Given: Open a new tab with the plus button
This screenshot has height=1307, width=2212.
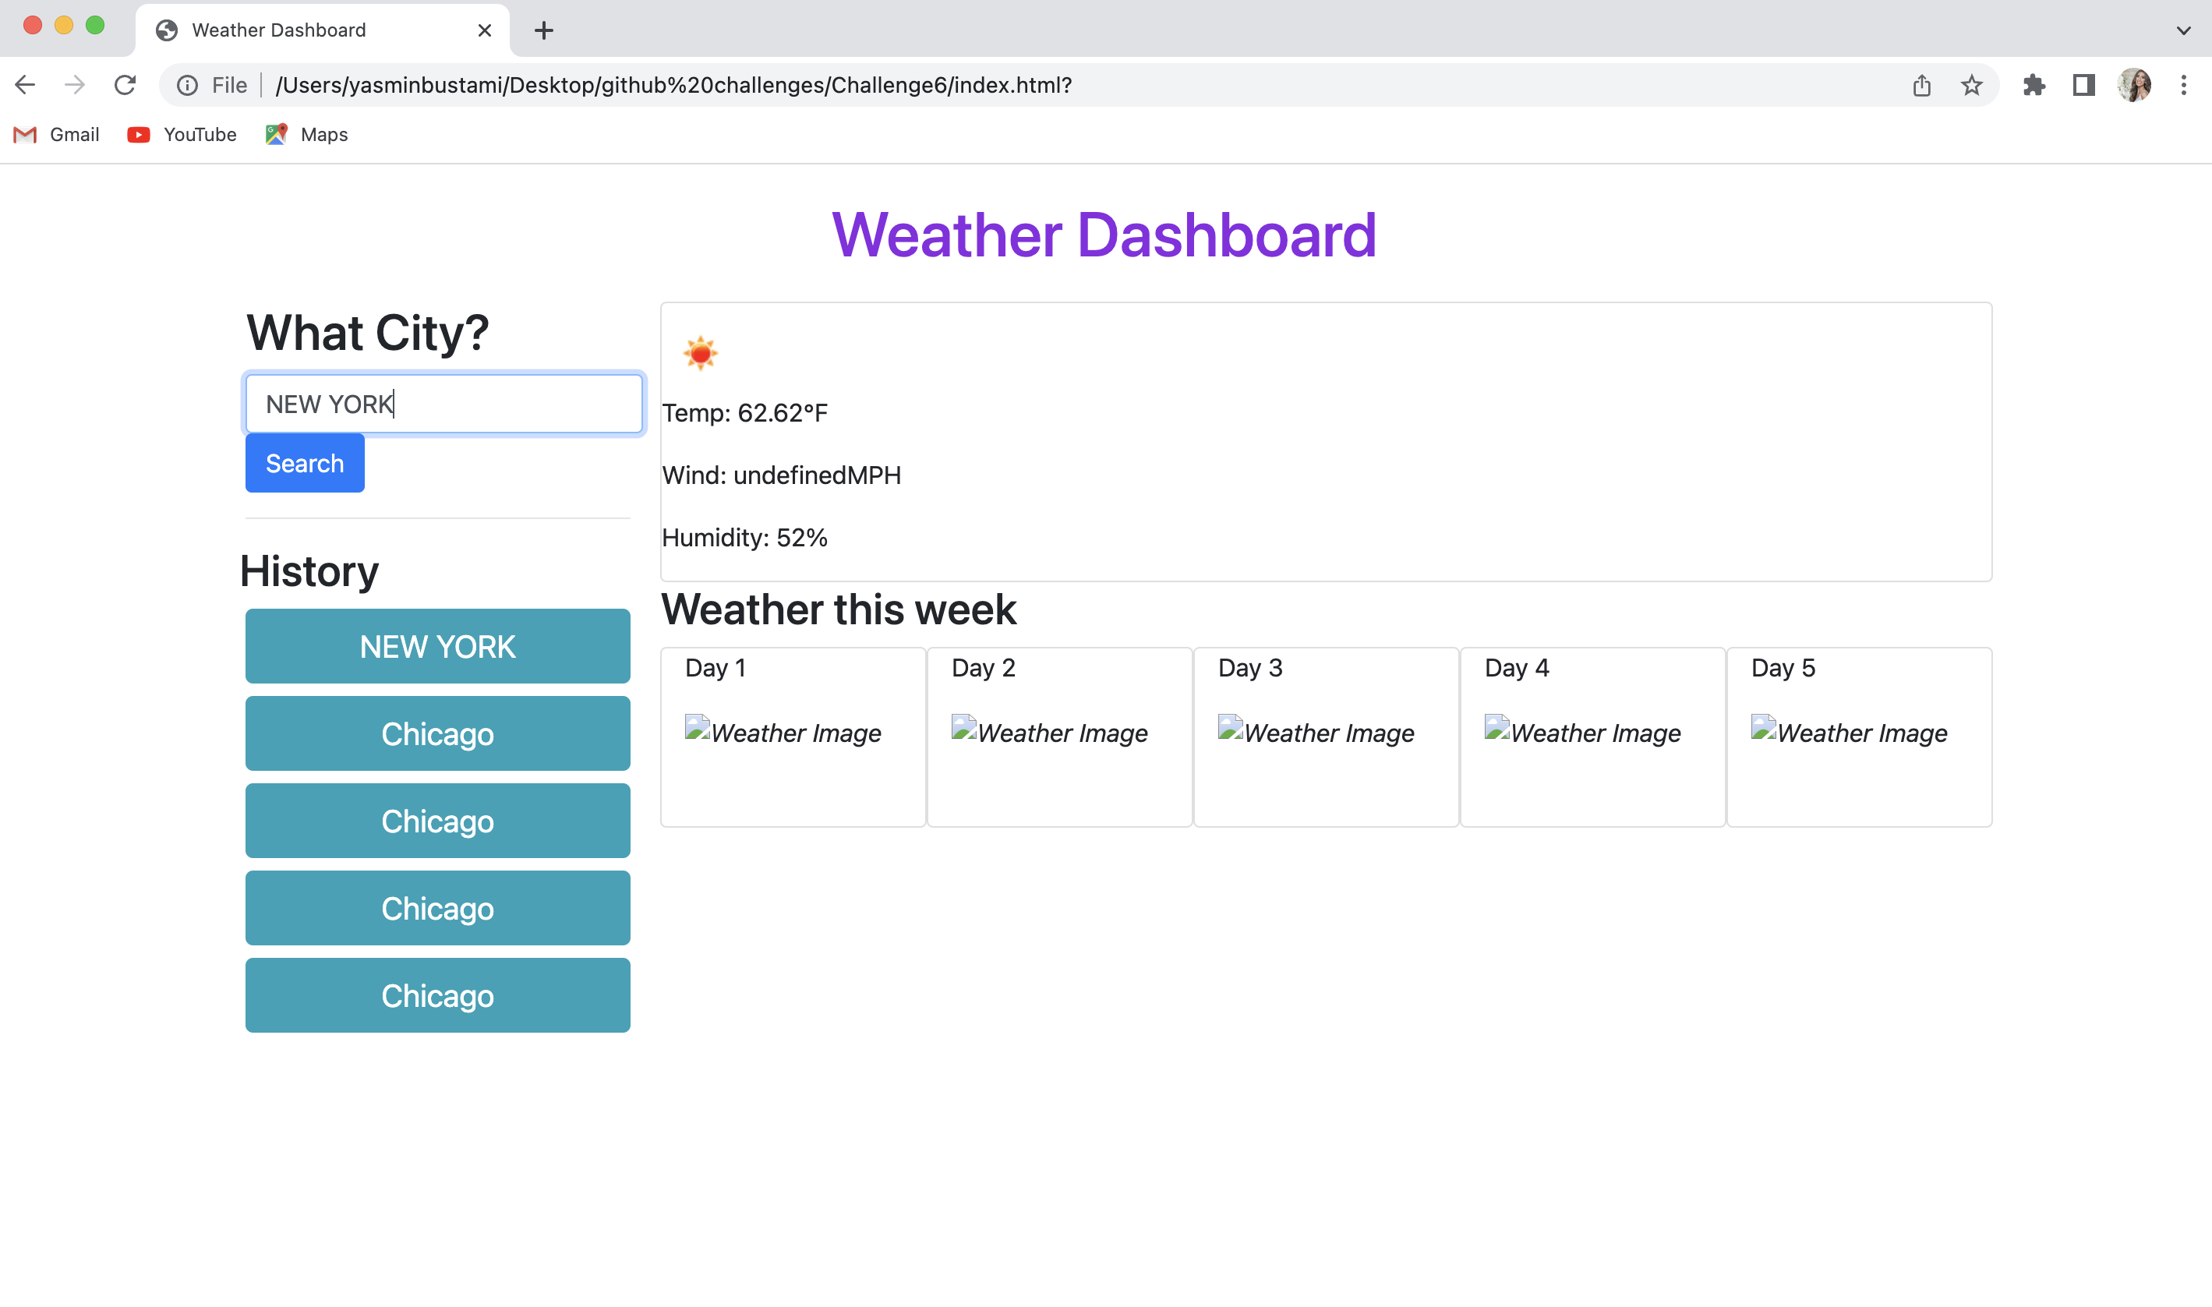Looking at the screenshot, I should point(544,31).
